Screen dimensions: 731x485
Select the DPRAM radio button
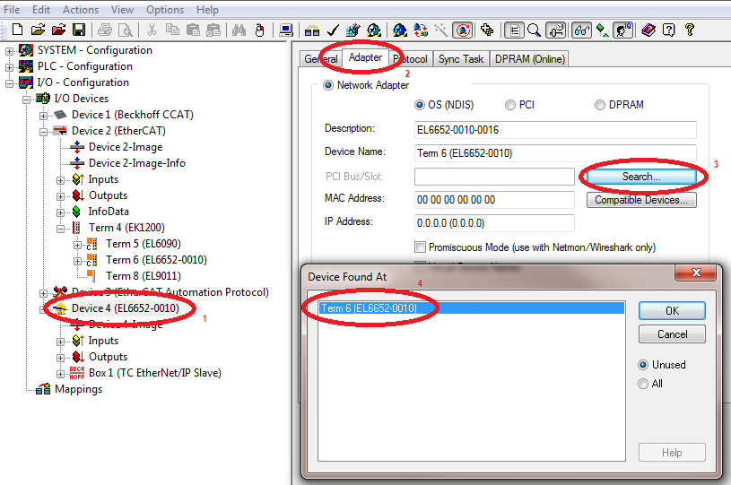(x=600, y=105)
